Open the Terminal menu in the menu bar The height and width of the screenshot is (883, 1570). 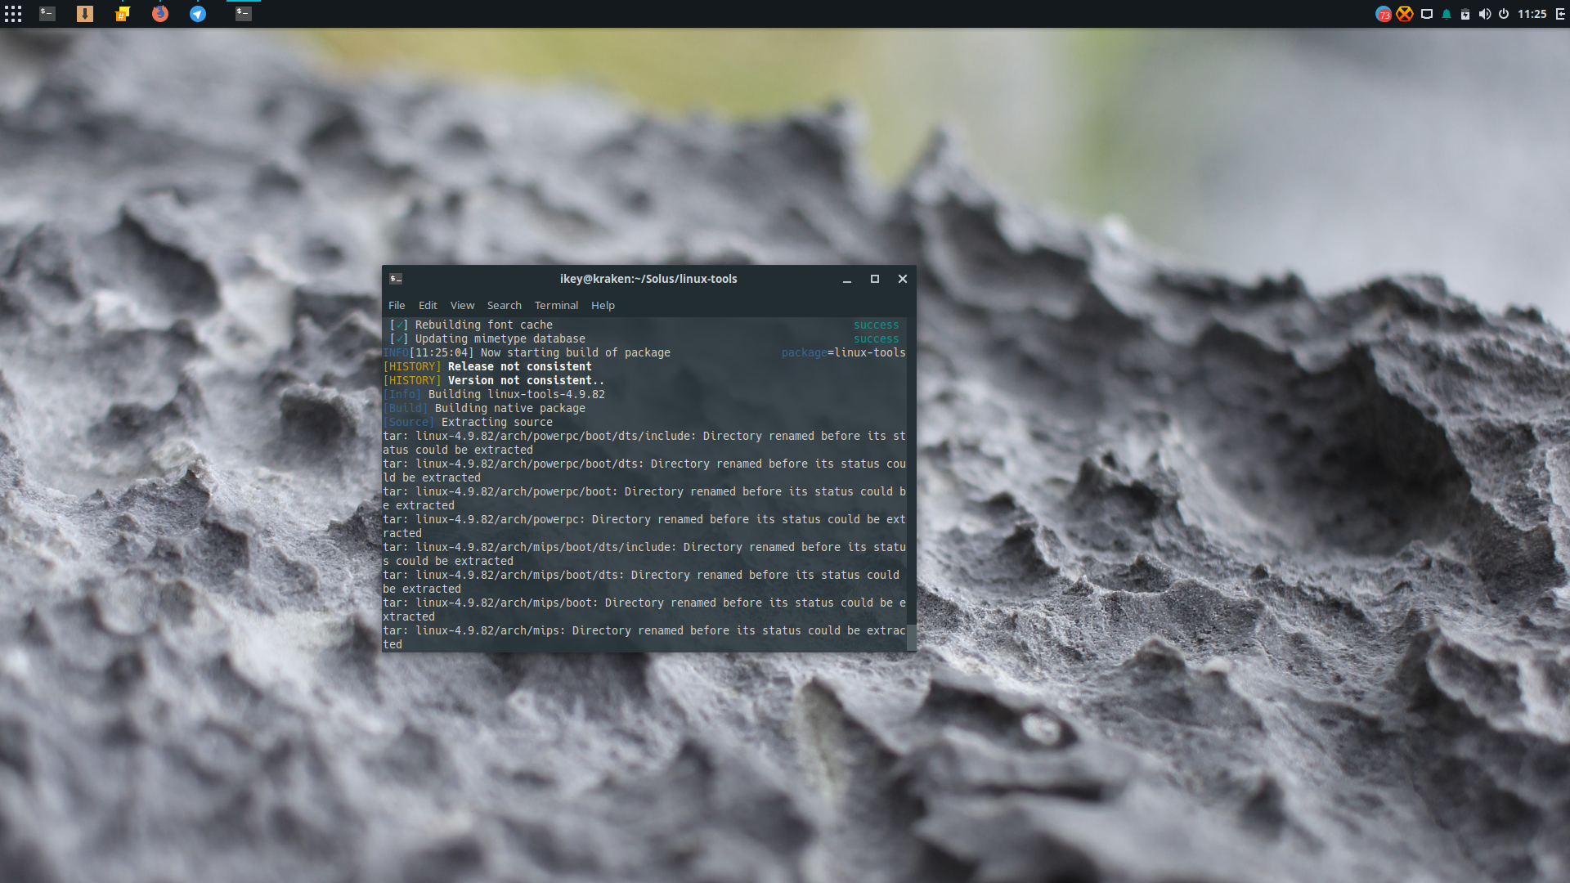tap(556, 305)
